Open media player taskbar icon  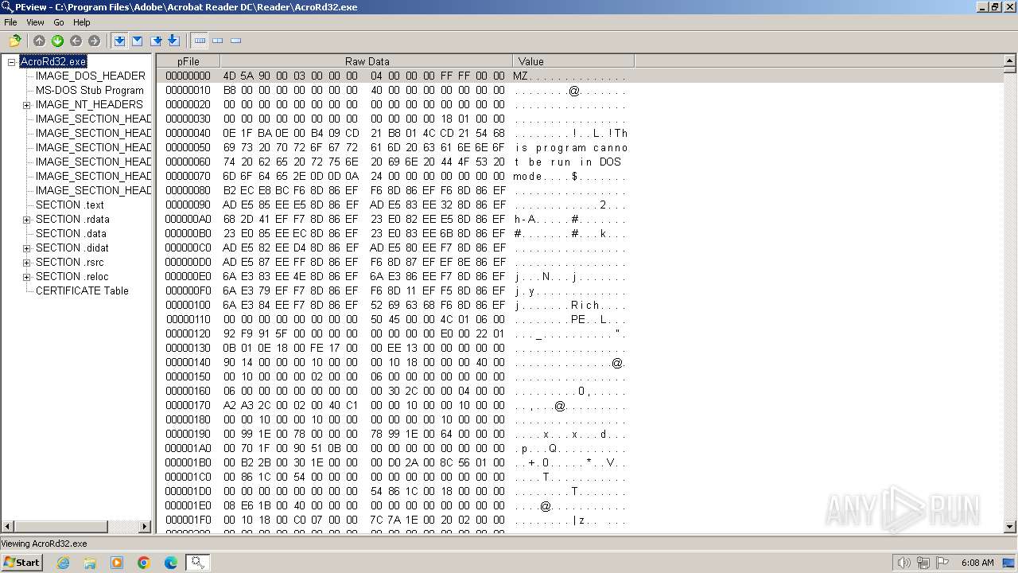117,563
